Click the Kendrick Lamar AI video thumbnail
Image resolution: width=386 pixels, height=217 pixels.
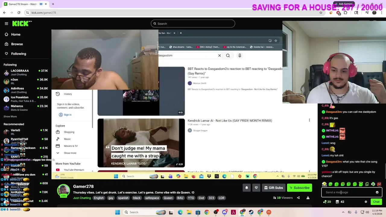pyautogui.click(x=141, y=143)
